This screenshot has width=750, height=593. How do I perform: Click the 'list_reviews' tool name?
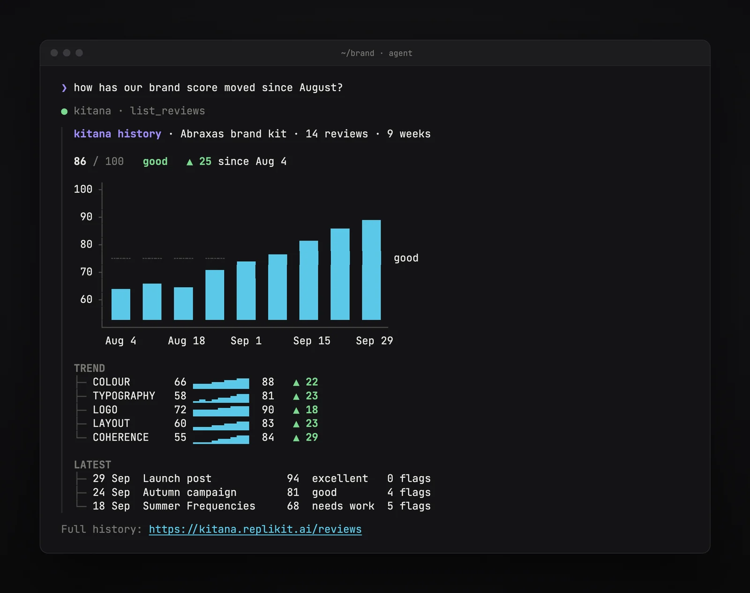click(167, 111)
